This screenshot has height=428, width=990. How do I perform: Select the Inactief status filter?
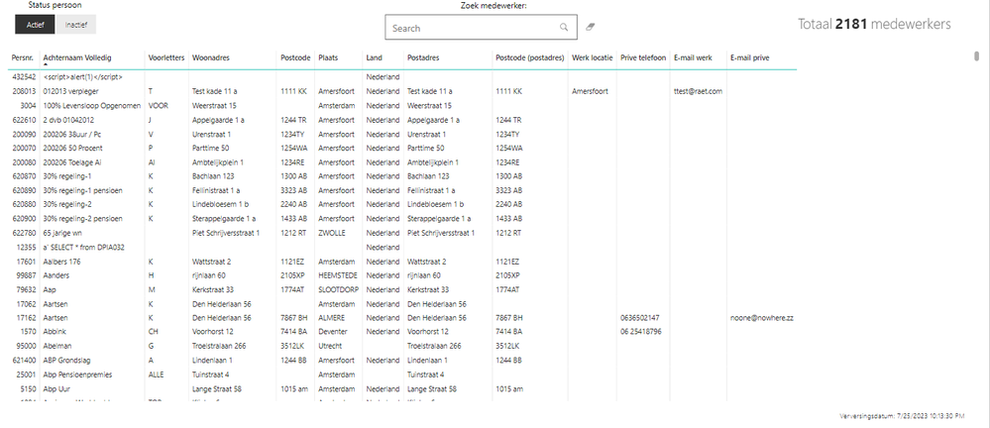click(x=76, y=25)
